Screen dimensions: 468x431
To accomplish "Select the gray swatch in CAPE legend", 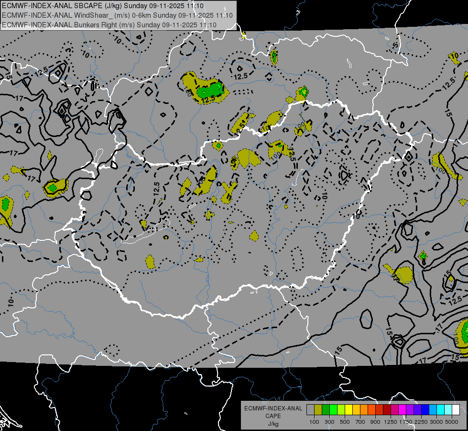I will click(x=310, y=410).
